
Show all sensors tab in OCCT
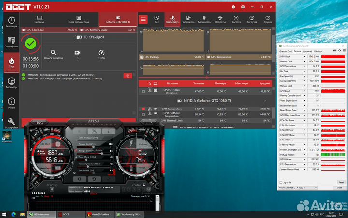(157, 19)
